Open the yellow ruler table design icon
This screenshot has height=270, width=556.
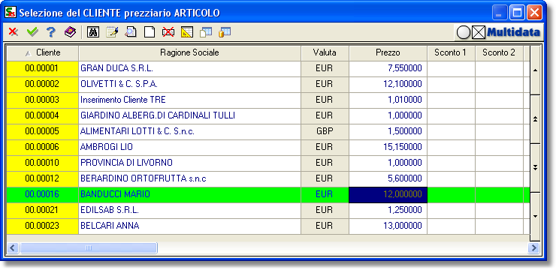pyautogui.click(x=187, y=32)
